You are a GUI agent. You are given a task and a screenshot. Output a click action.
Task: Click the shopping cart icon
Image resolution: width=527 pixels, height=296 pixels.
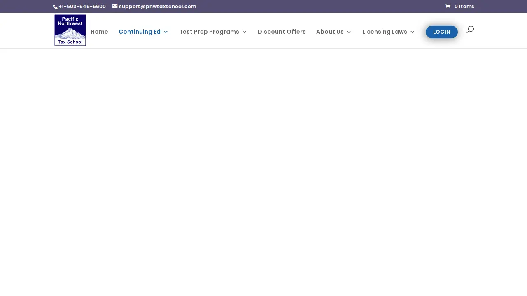click(448, 6)
